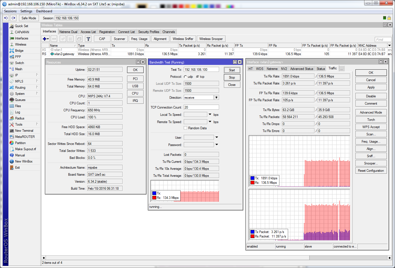Switch to the Registration tab
This screenshot has height=268, width=395.
107,32
